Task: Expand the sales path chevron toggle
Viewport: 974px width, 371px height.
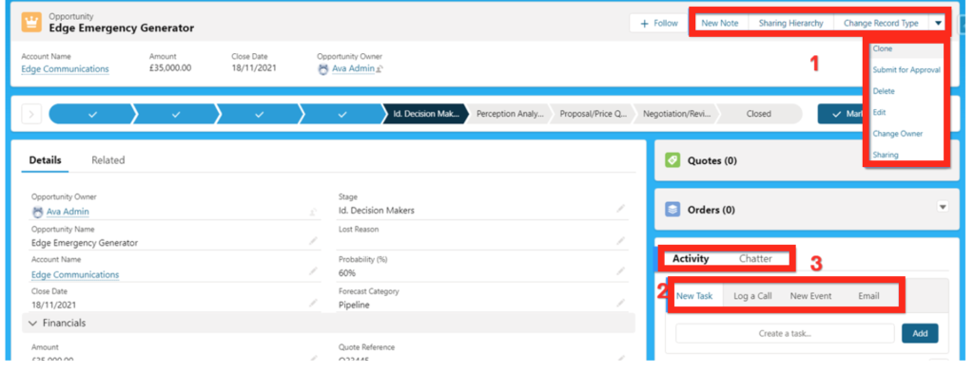Action: [x=31, y=114]
